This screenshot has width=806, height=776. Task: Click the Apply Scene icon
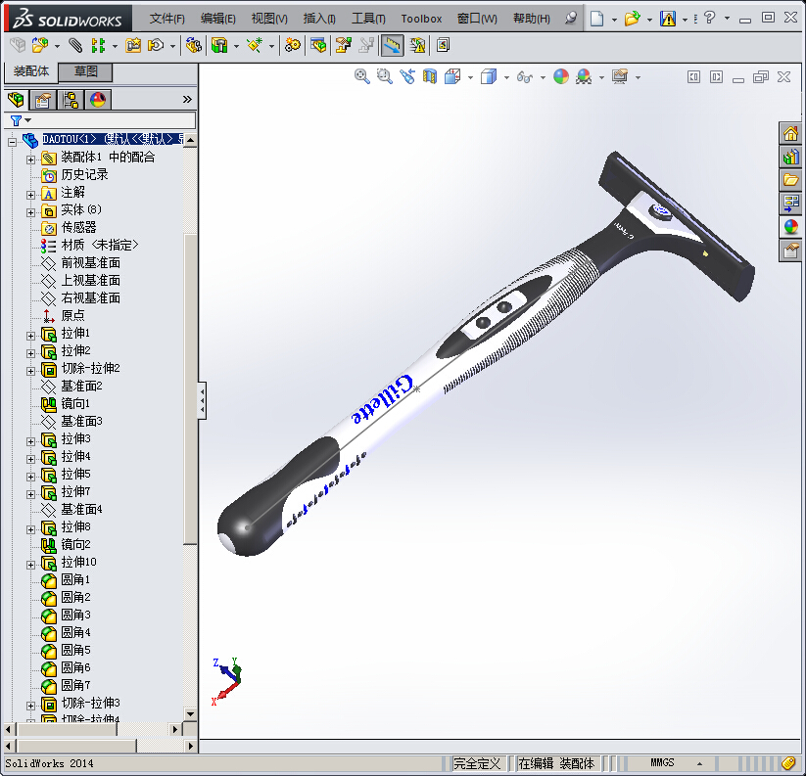pyautogui.click(x=584, y=77)
